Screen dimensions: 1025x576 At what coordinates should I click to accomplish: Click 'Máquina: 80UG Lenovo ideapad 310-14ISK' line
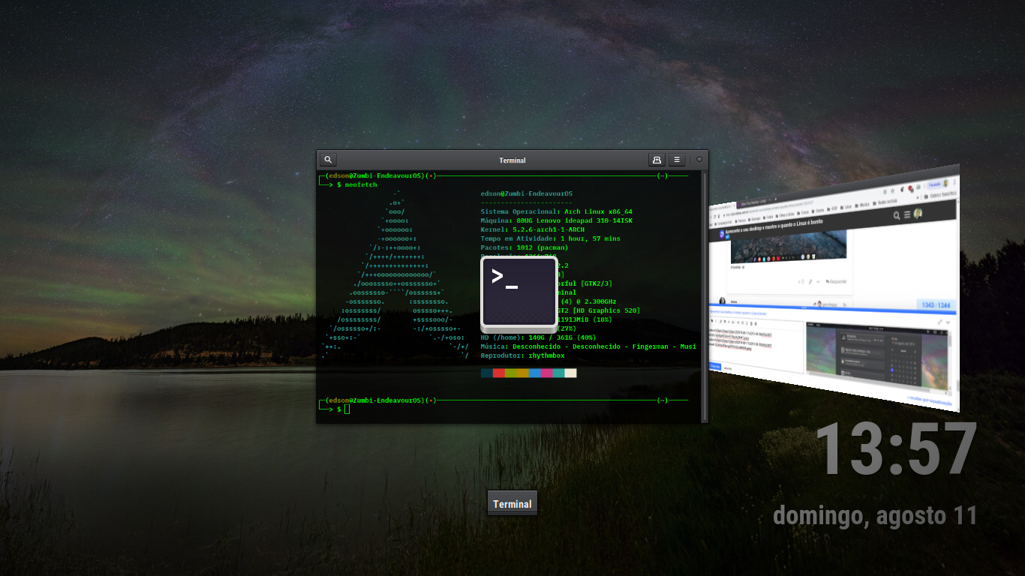click(x=556, y=220)
